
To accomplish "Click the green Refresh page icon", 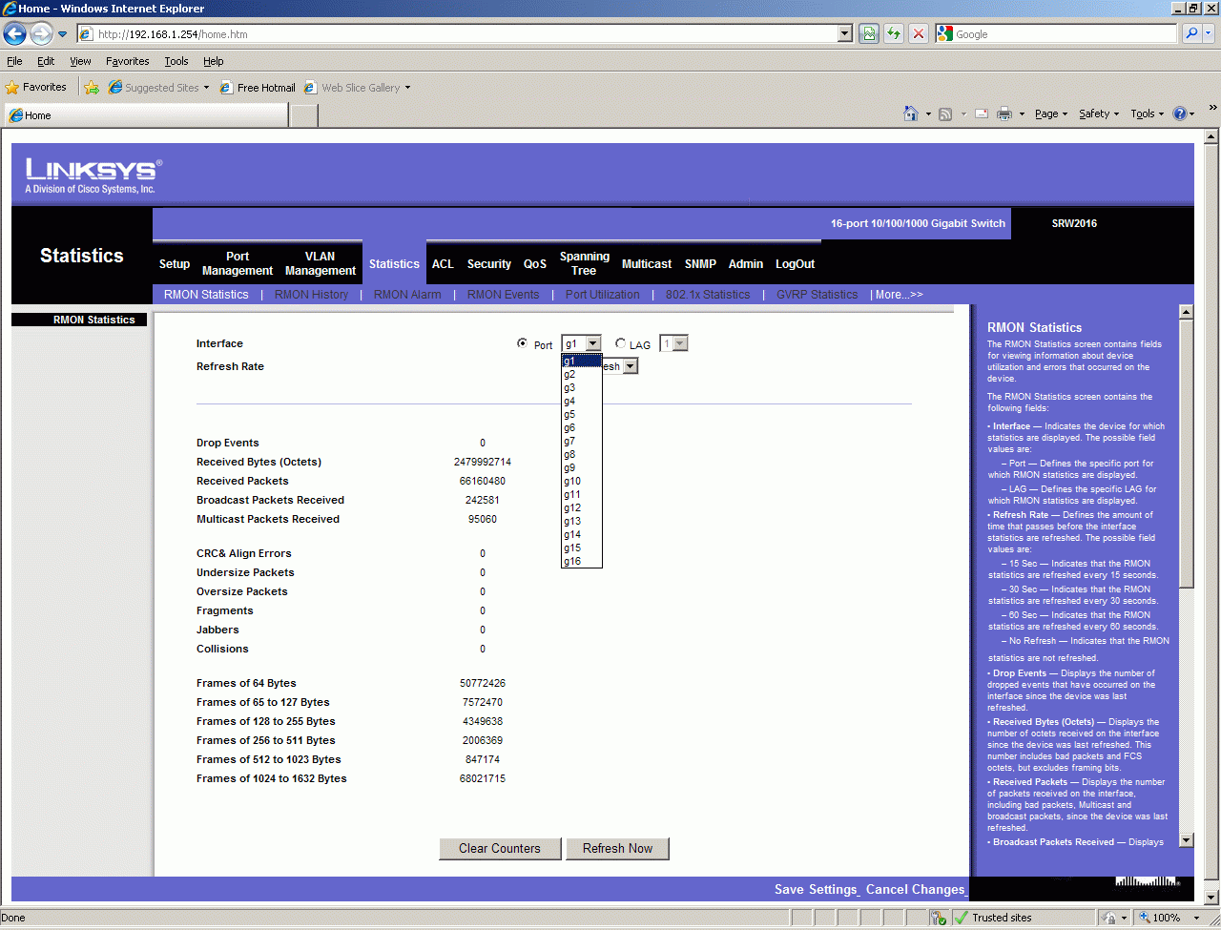I will (x=894, y=34).
